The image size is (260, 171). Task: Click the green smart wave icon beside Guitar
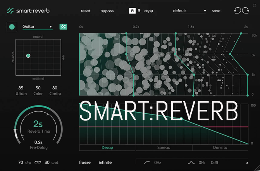[63, 27]
